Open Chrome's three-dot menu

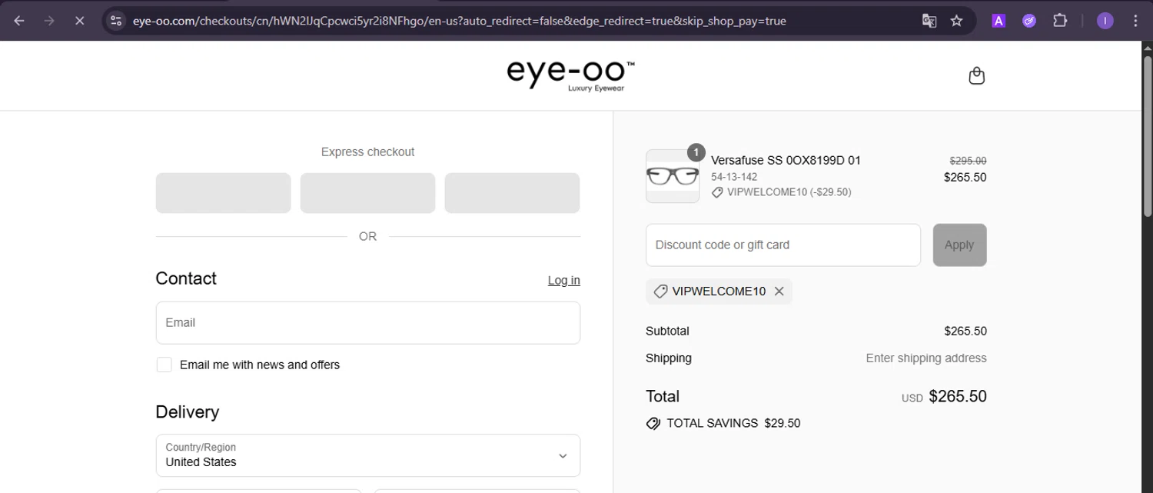pos(1135,21)
